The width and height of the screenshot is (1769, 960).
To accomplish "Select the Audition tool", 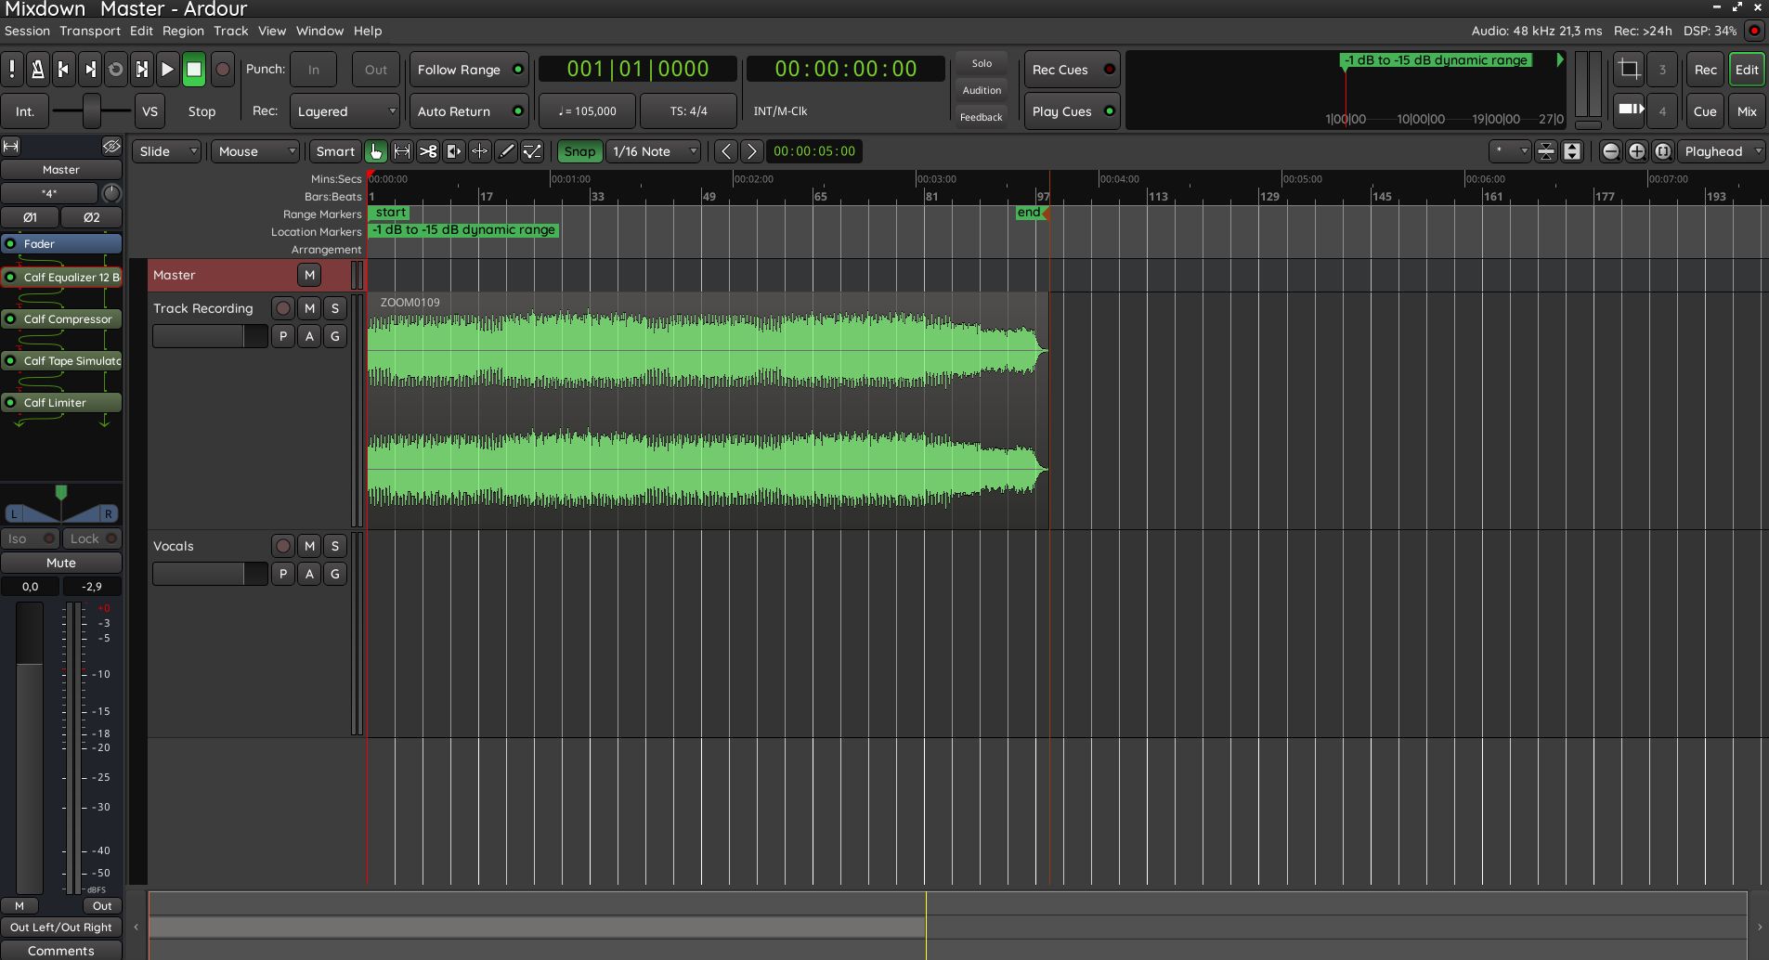I will point(454,151).
